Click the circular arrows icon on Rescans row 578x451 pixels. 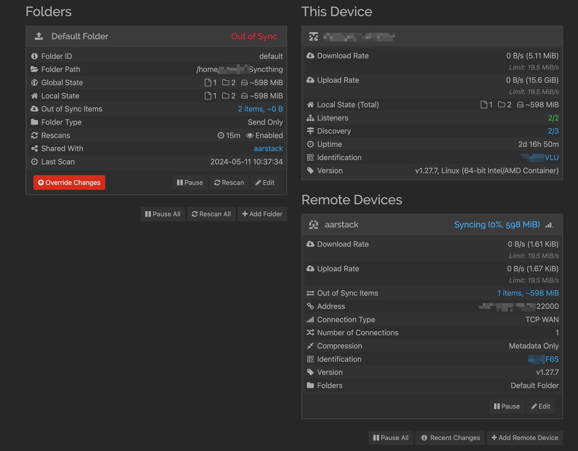point(35,135)
